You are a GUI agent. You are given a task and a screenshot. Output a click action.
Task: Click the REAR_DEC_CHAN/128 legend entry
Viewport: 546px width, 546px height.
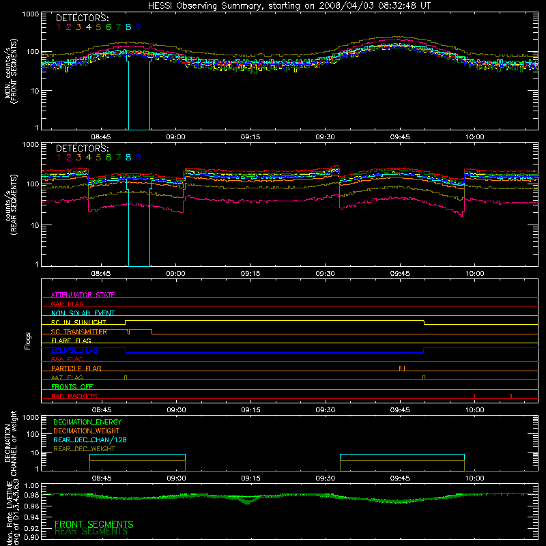point(90,440)
